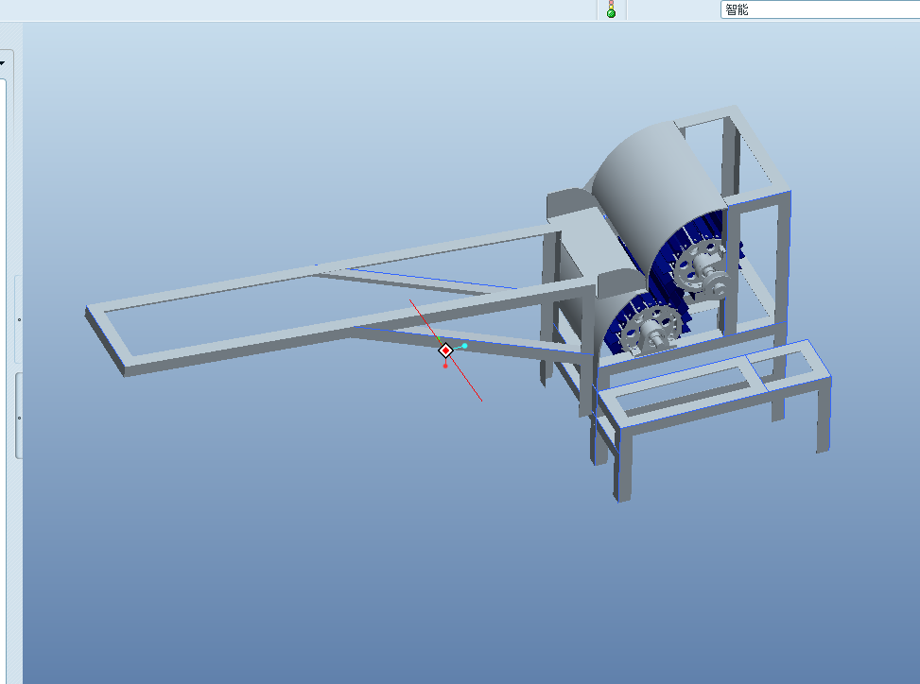Click the dropdown arrow at the left panel top
Viewport: 920px width, 684px height.
tap(2, 62)
